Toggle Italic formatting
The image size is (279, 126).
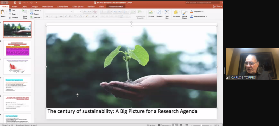(x=52, y=17)
